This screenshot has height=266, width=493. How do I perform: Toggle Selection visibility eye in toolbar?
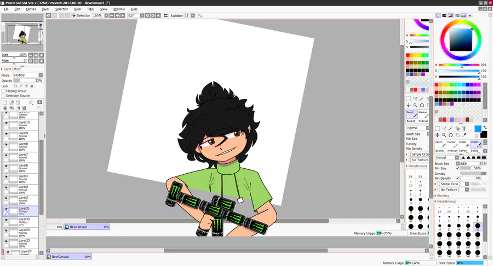coord(73,15)
